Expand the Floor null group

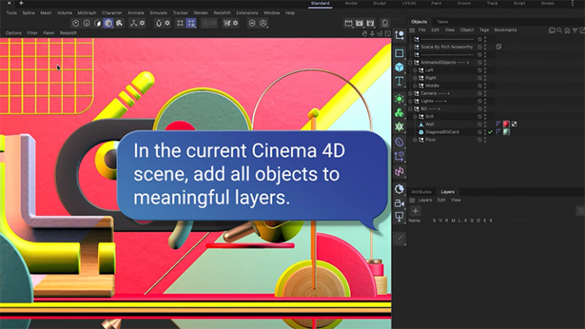(415, 140)
